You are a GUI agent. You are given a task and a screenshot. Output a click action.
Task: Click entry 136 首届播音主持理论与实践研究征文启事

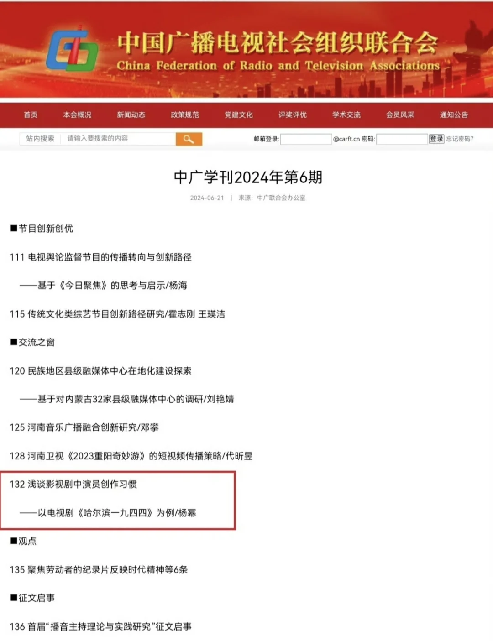click(100, 627)
